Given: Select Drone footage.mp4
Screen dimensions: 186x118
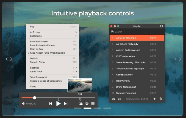Looking at the screenshot, I should coord(137,87).
